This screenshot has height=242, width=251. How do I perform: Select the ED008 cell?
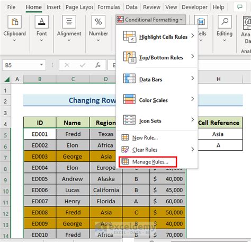tap(40, 212)
